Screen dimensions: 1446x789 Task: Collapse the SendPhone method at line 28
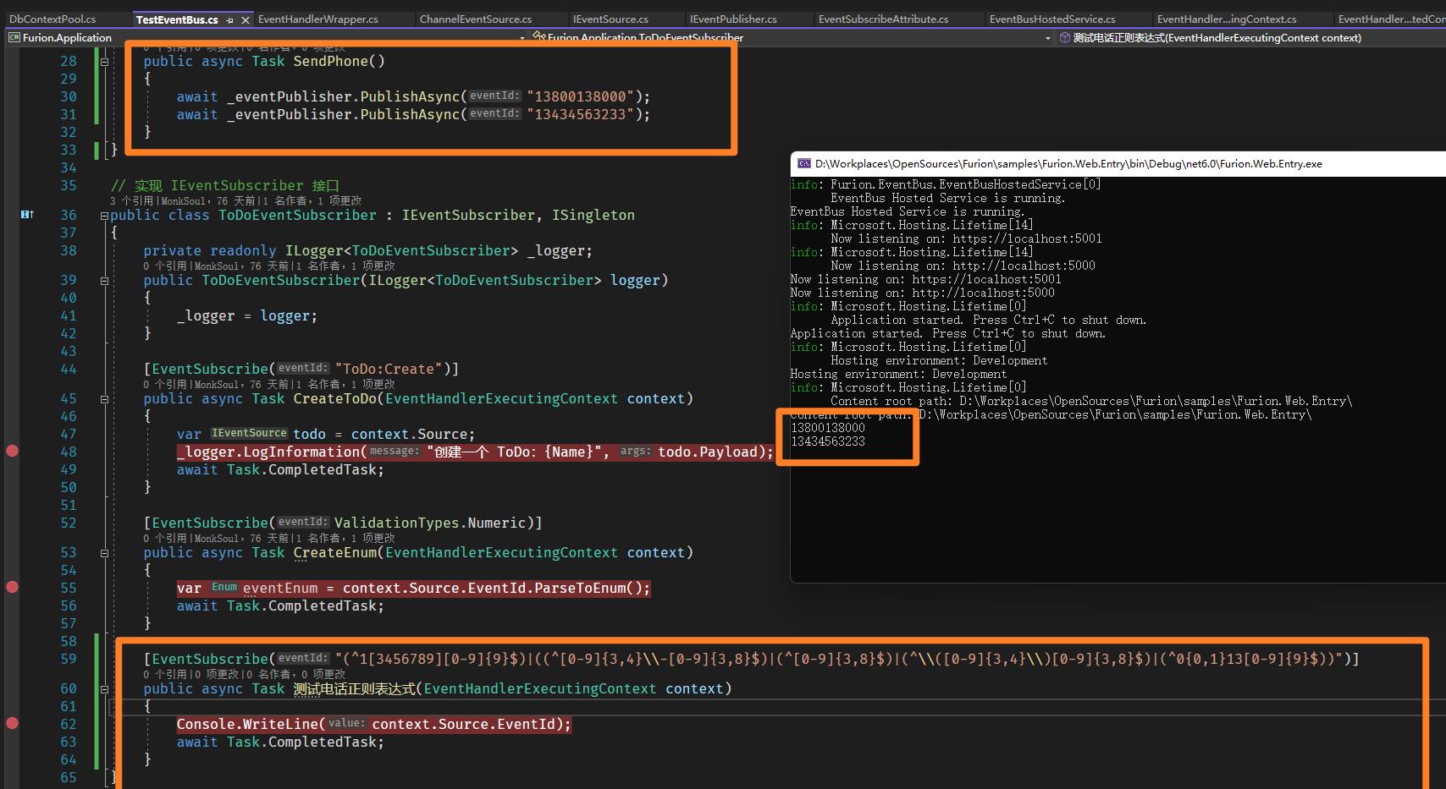[x=104, y=62]
